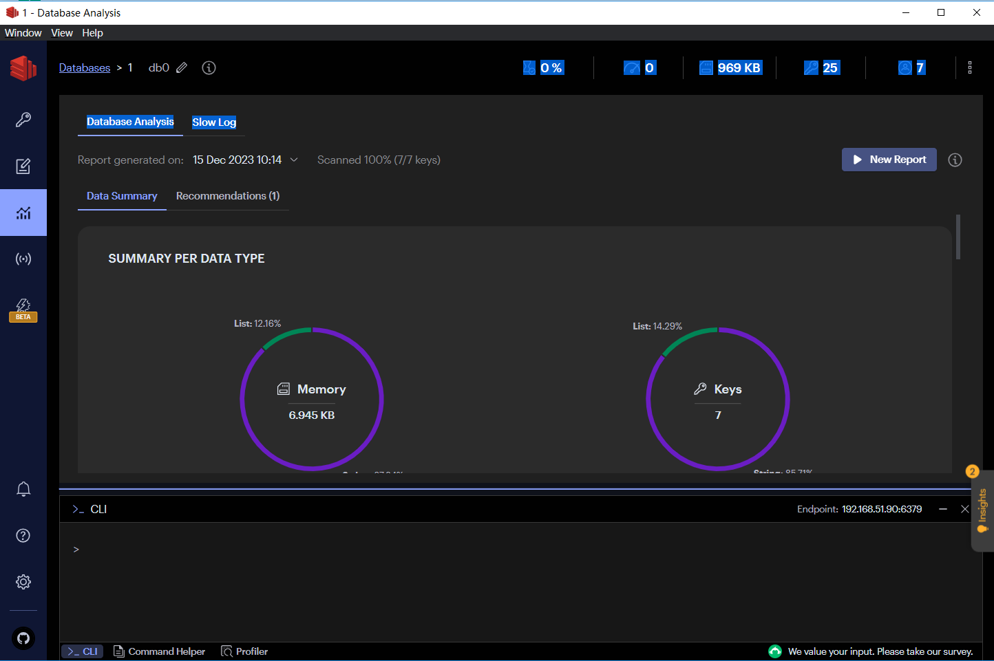Click the Endpoint 192.168.51.90:6379 text
This screenshot has width=994, height=661.
click(859, 509)
